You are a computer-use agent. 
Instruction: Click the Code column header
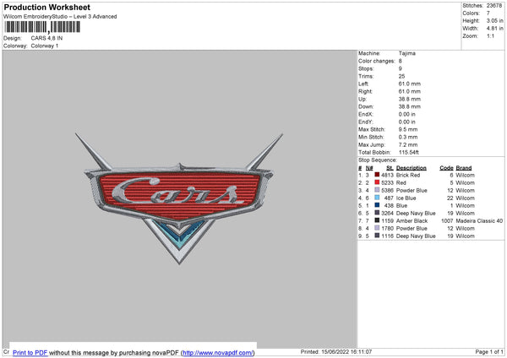[x=446, y=168]
